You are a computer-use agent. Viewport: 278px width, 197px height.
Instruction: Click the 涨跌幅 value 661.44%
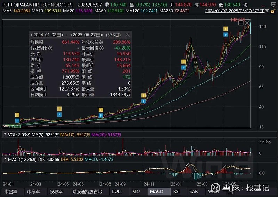71,42
